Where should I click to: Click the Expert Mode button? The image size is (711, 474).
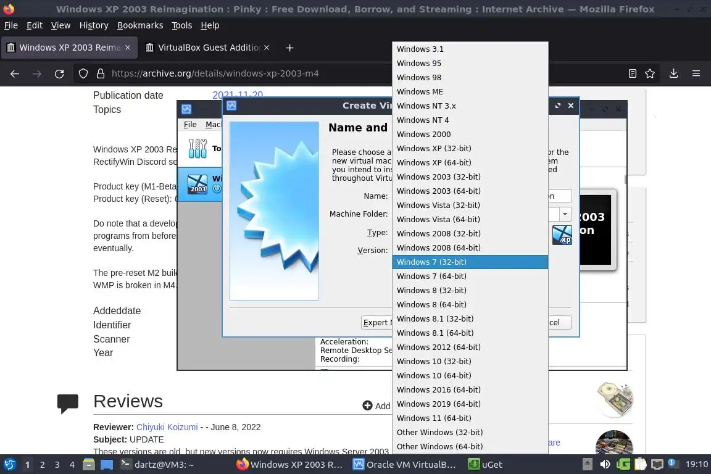377,323
